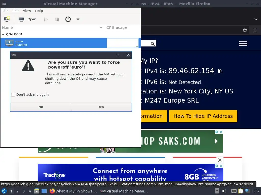Open the shutdown options dropdown arrow

(78, 19)
